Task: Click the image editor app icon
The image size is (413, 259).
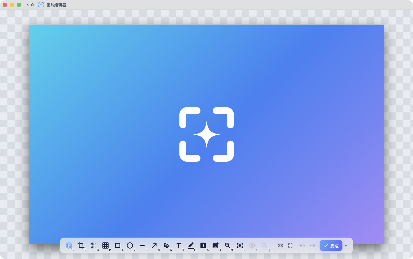Action: 41,5
